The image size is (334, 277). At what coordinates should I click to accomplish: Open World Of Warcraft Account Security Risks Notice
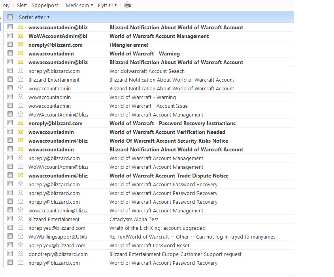pos(169,141)
